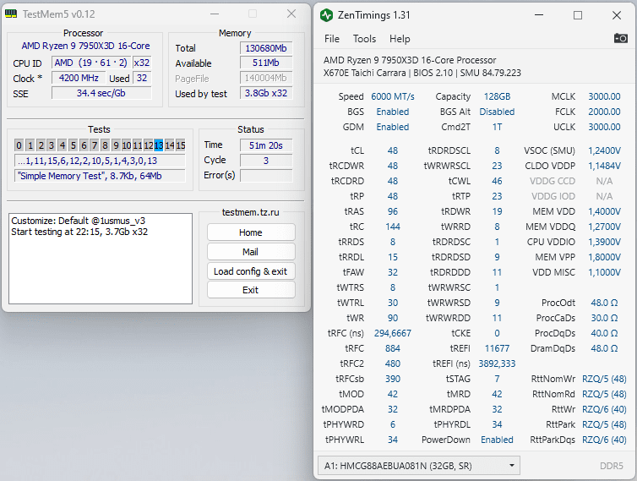This screenshot has width=637, height=481.
Task: Select test box number 13 highlighted
Action: (x=159, y=145)
